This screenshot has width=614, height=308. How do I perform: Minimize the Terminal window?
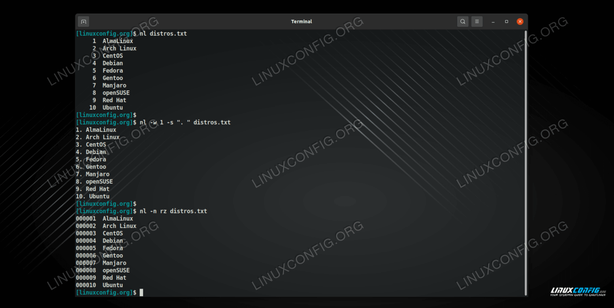[493, 21]
